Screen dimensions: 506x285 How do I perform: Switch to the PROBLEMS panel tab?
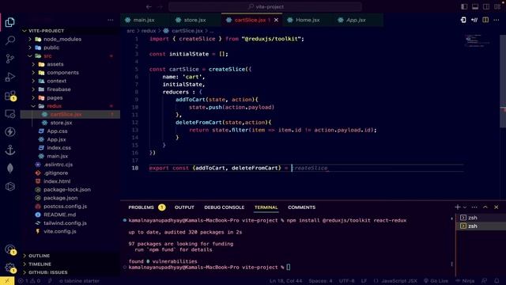pyautogui.click(x=141, y=207)
